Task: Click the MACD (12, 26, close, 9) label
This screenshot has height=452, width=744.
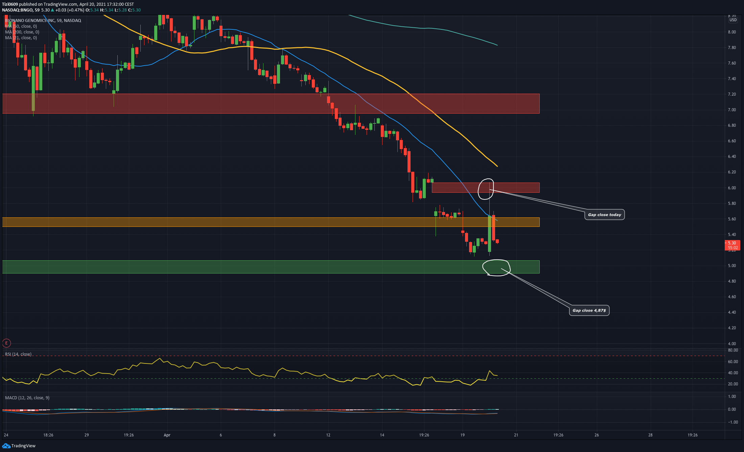Action: pos(27,398)
